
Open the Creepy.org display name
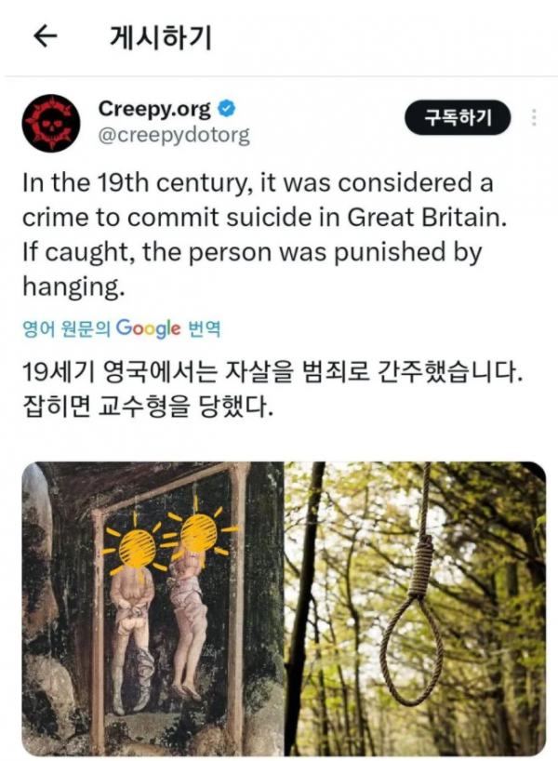[x=154, y=109]
